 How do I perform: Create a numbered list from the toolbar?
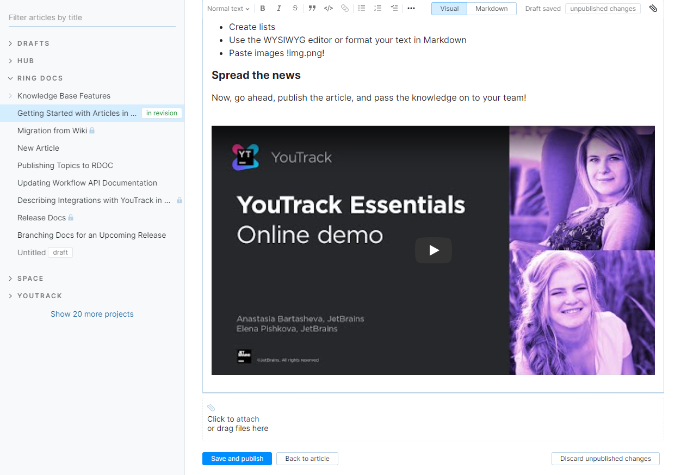pyautogui.click(x=377, y=8)
